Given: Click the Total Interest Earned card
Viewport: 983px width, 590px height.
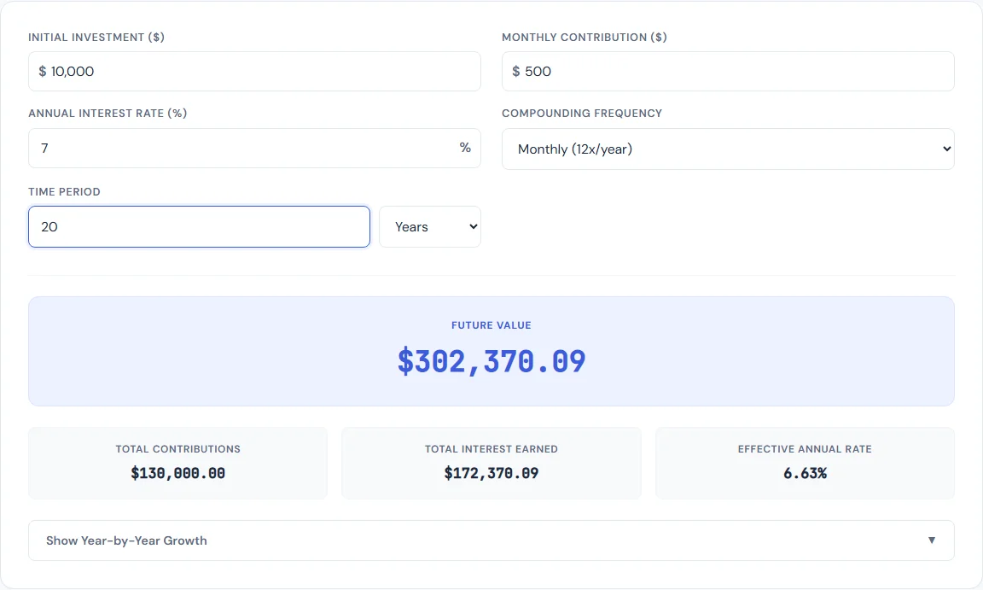Looking at the screenshot, I should coord(491,461).
